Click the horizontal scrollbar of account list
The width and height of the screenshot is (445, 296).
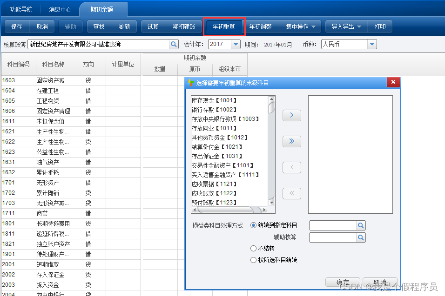pos(229,210)
